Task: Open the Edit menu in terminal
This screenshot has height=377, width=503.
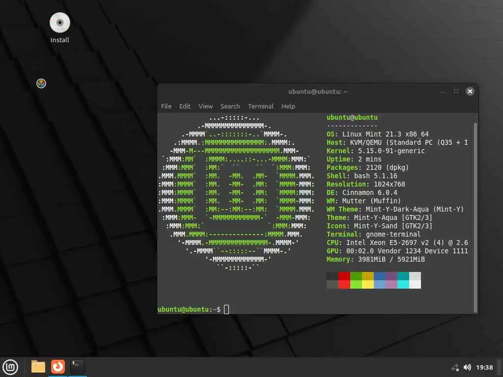Action: [x=185, y=106]
